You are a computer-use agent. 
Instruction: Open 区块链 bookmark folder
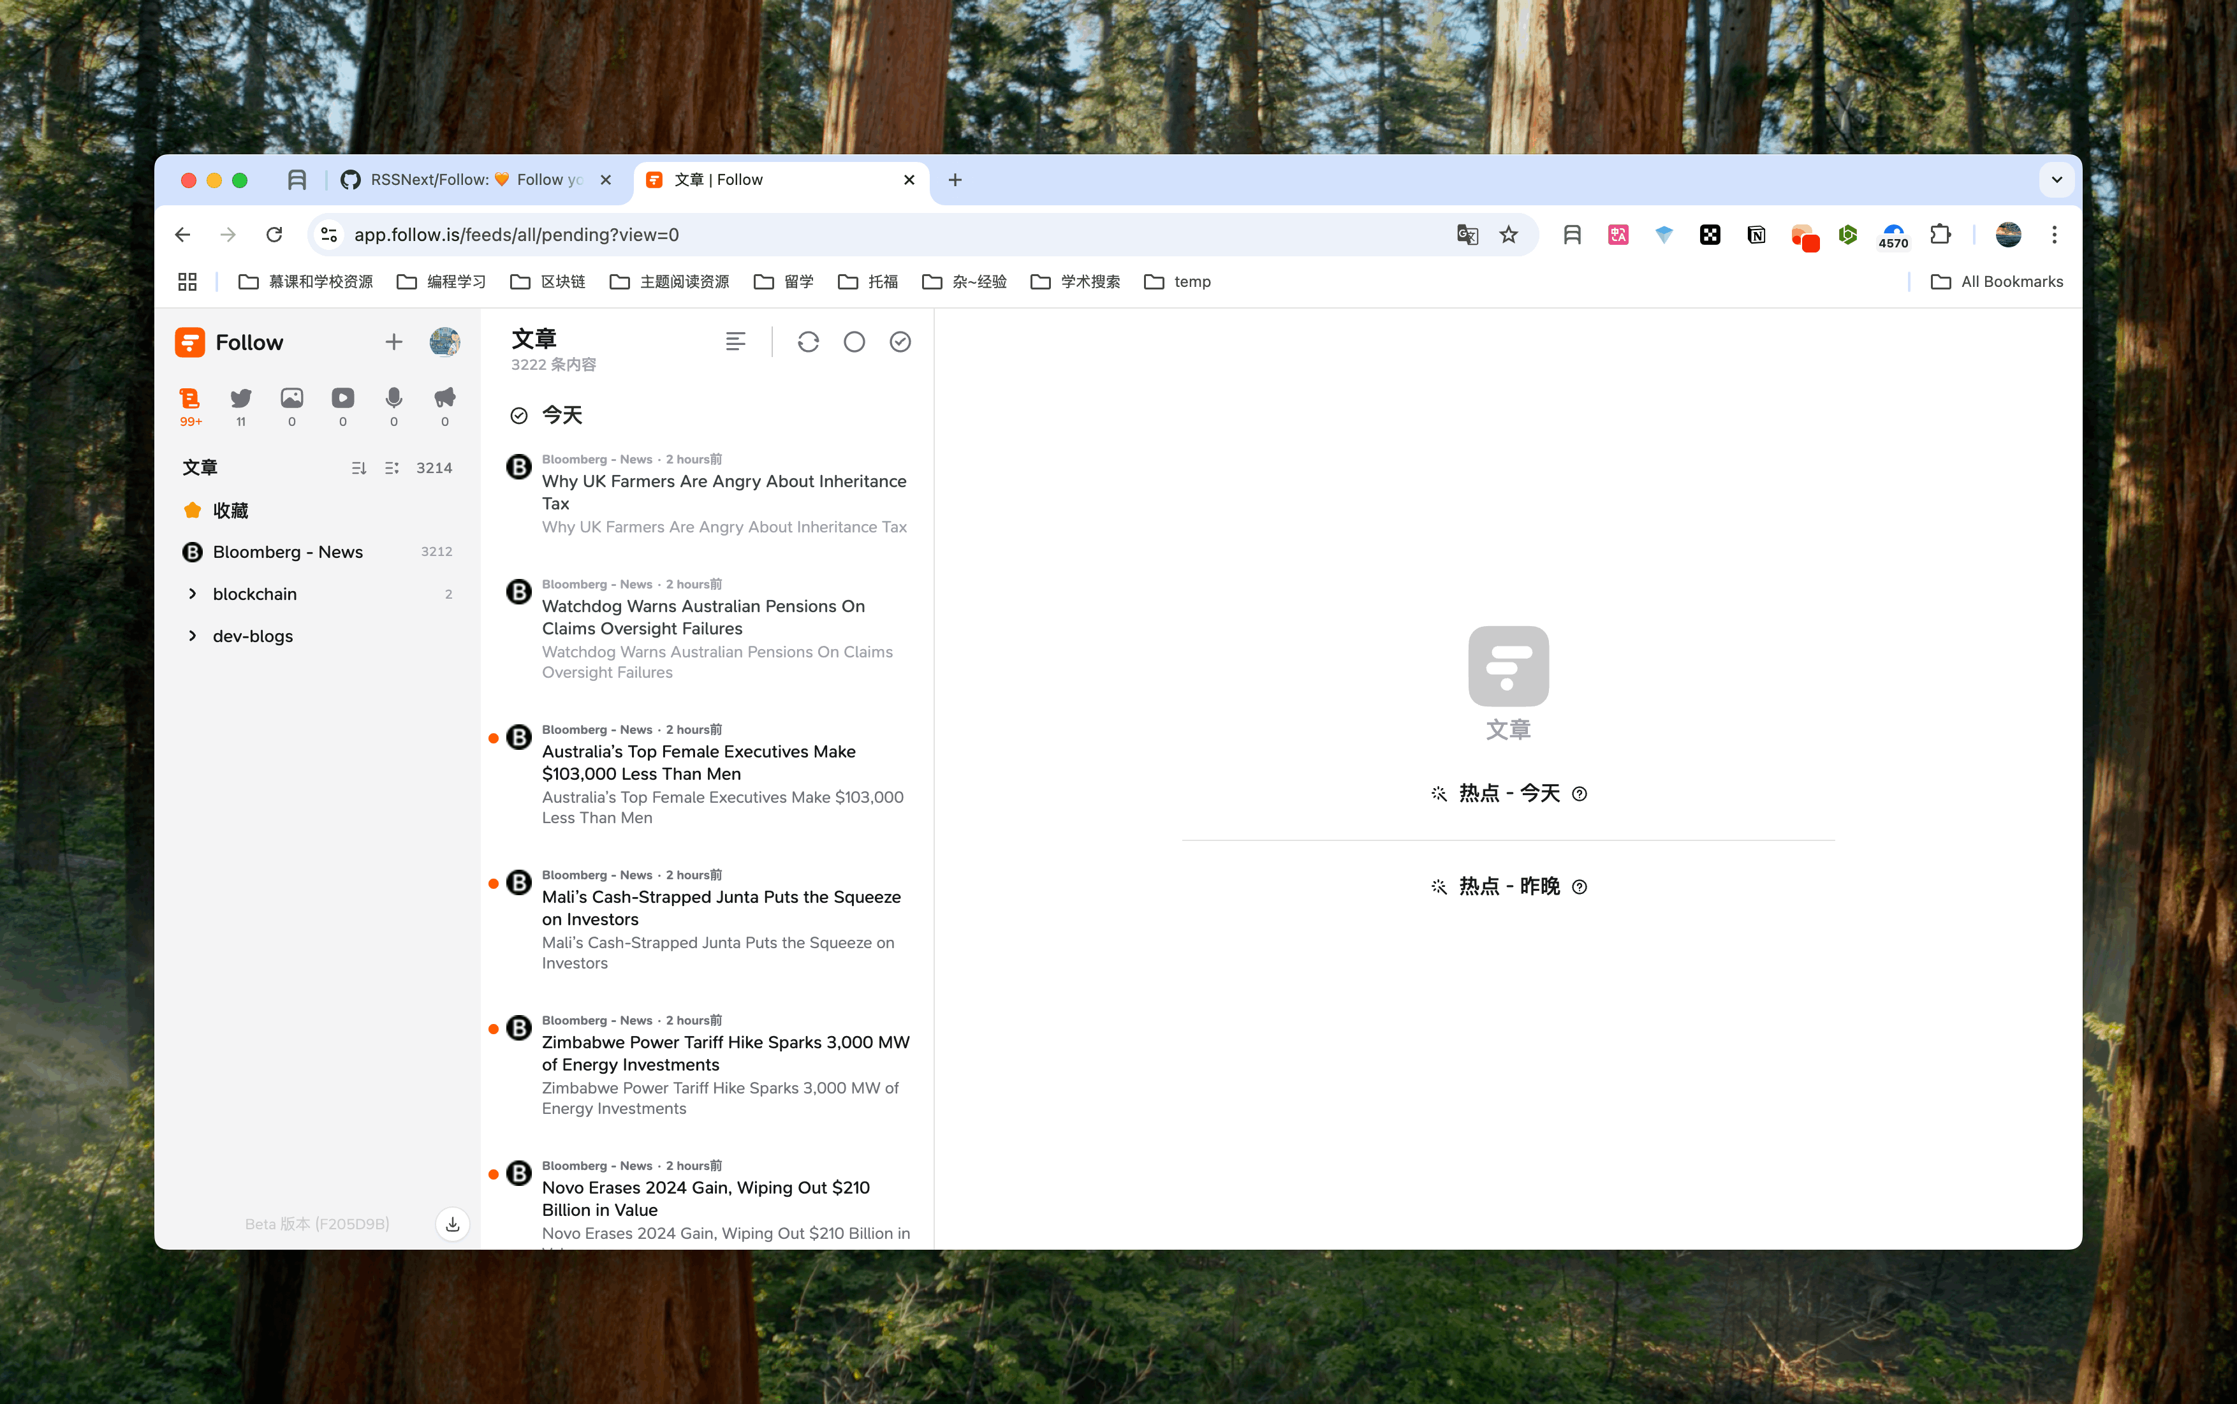(x=548, y=281)
